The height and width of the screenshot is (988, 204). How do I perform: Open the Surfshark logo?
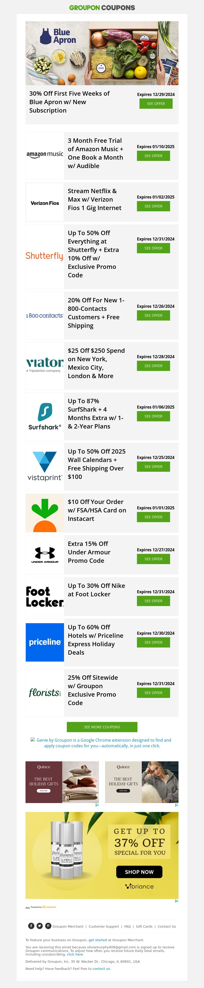[x=45, y=416]
